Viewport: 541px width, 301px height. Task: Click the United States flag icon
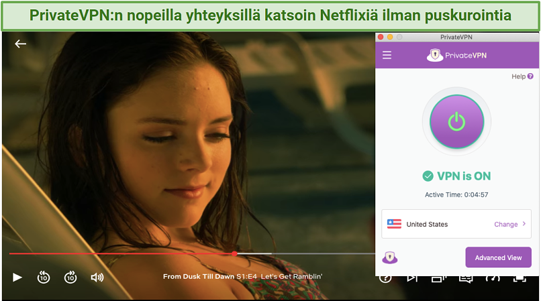click(394, 224)
